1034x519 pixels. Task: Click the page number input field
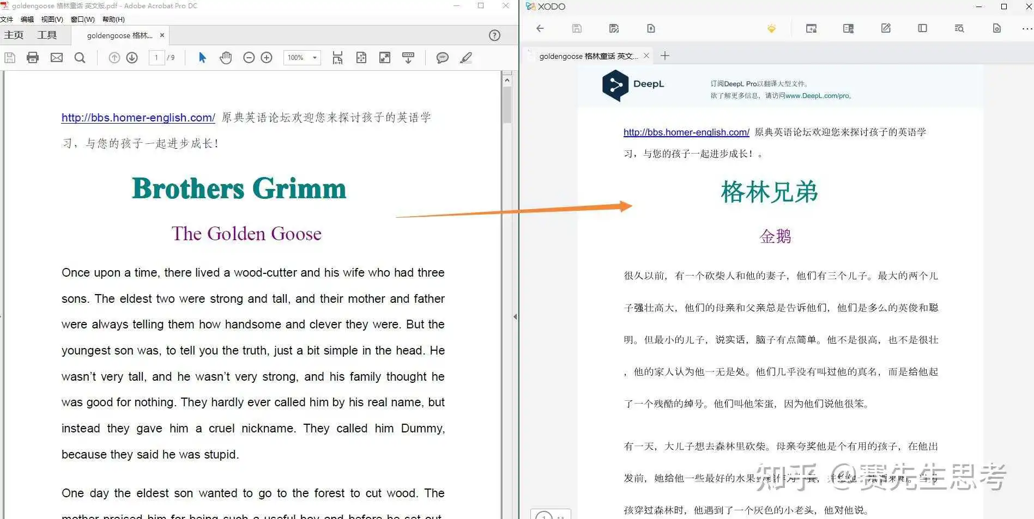pos(156,58)
